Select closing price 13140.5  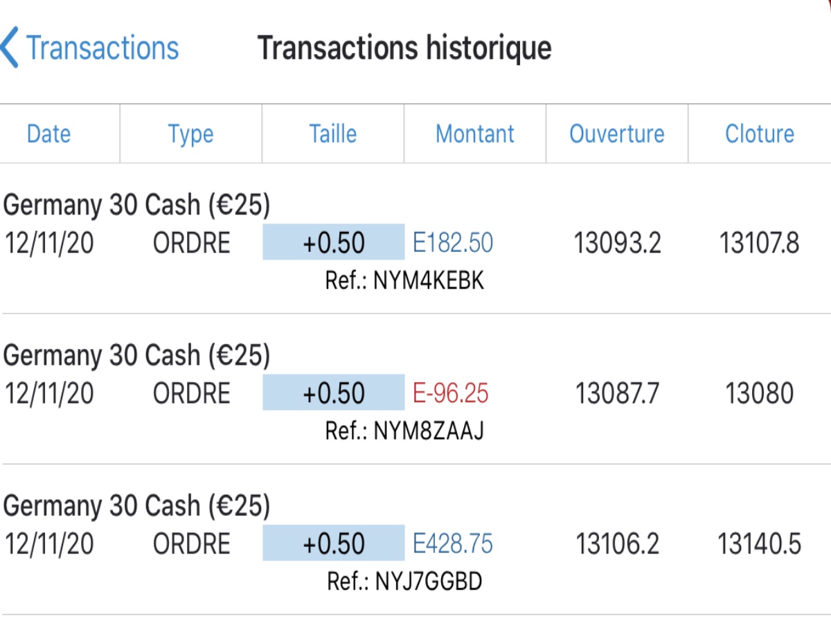[x=759, y=544]
